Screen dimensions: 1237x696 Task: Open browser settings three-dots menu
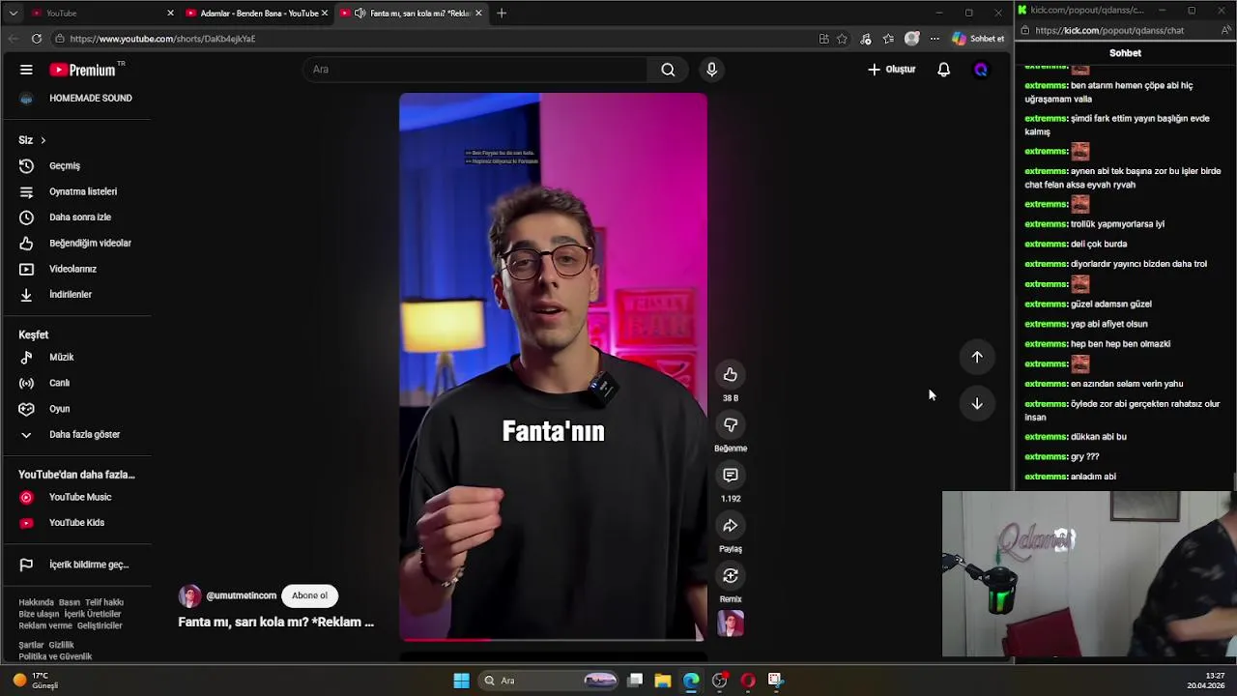935,39
